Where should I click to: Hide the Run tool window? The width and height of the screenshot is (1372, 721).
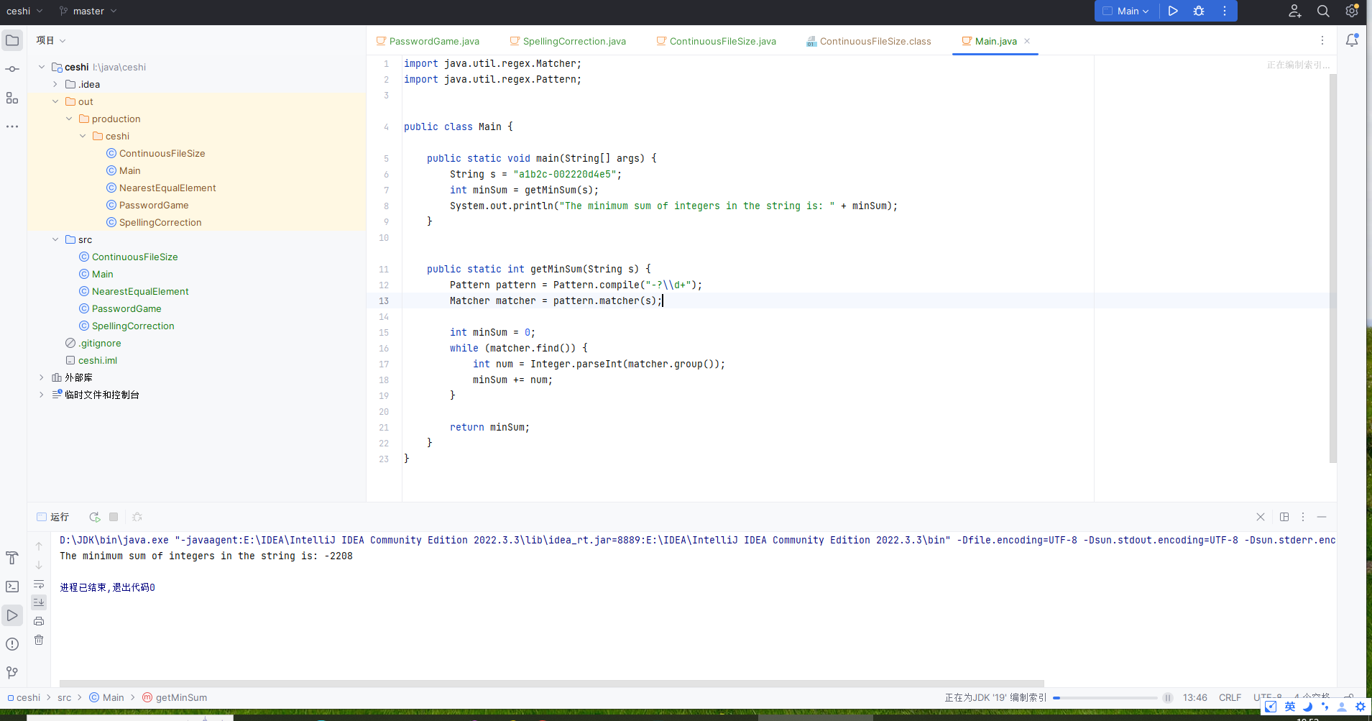tap(1322, 517)
